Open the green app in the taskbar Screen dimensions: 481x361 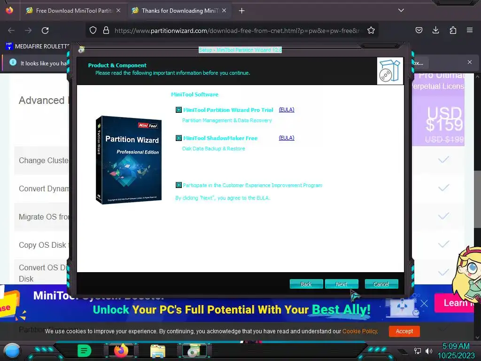coord(85,351)
